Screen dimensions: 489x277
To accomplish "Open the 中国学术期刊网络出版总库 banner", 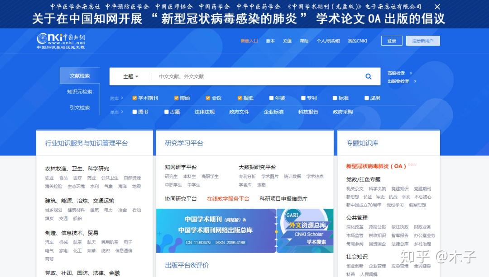I will coord(216,230).
